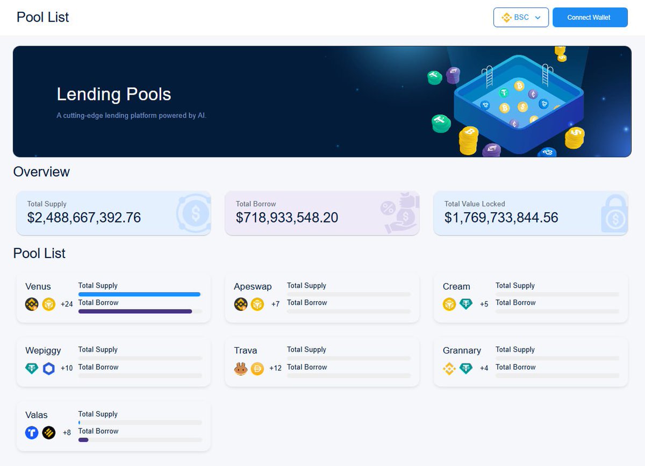Click the Tether icon in Wepiggy pool
The height and width of the screenshot is (466, 645).
[32, 369]
